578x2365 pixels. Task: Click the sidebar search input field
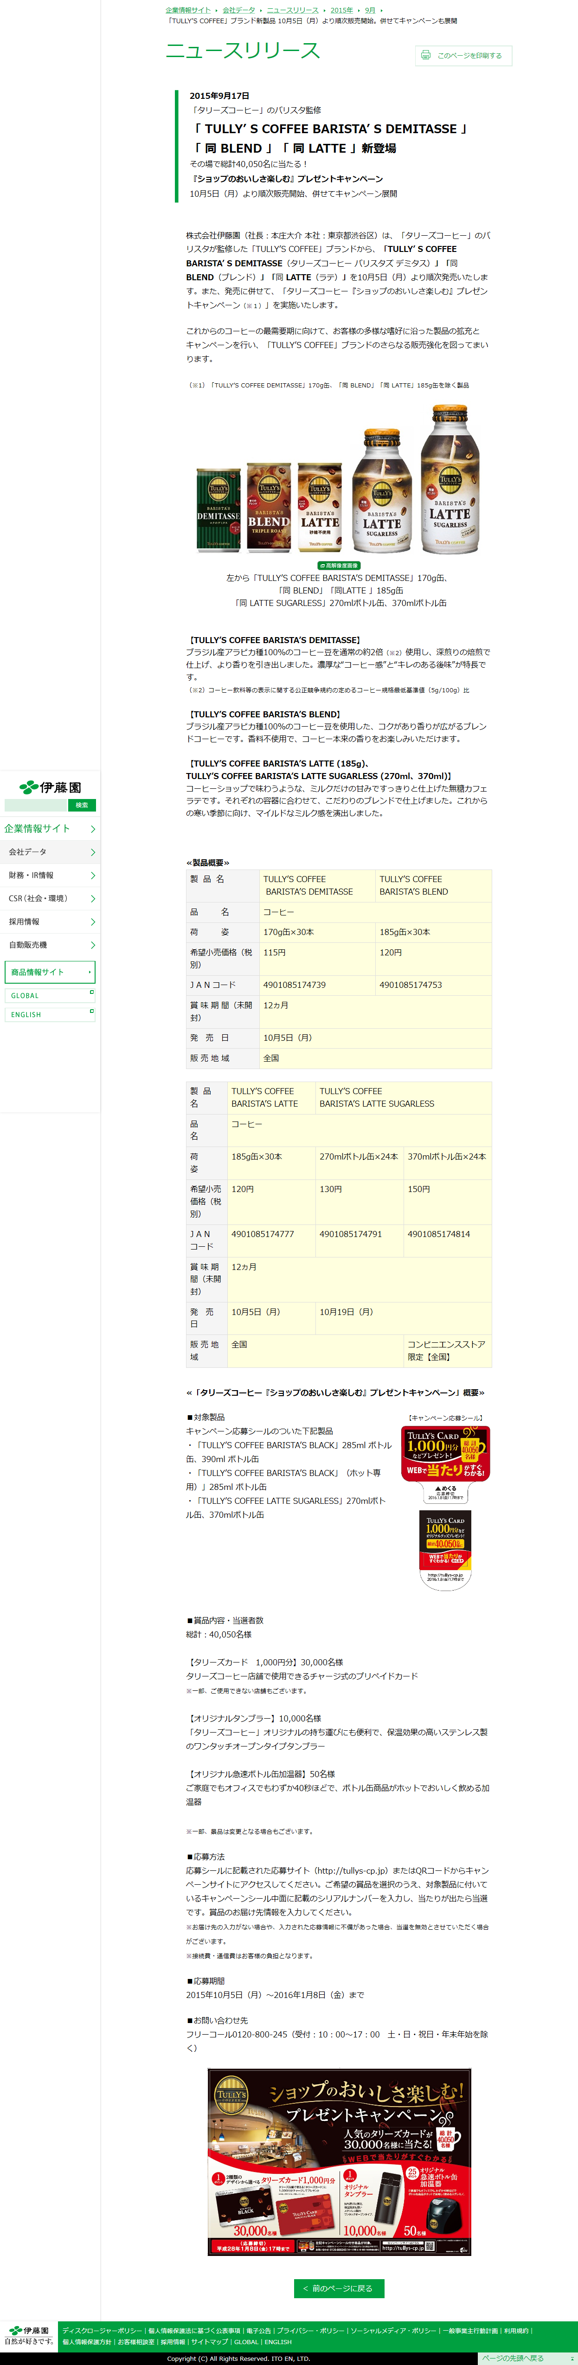36,805
